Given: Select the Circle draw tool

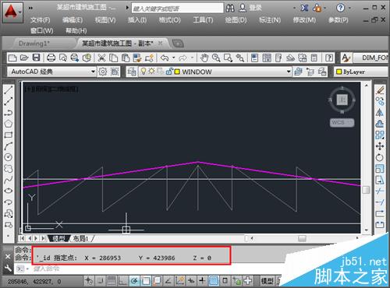Looking at the screenshot, I should 9,157.
